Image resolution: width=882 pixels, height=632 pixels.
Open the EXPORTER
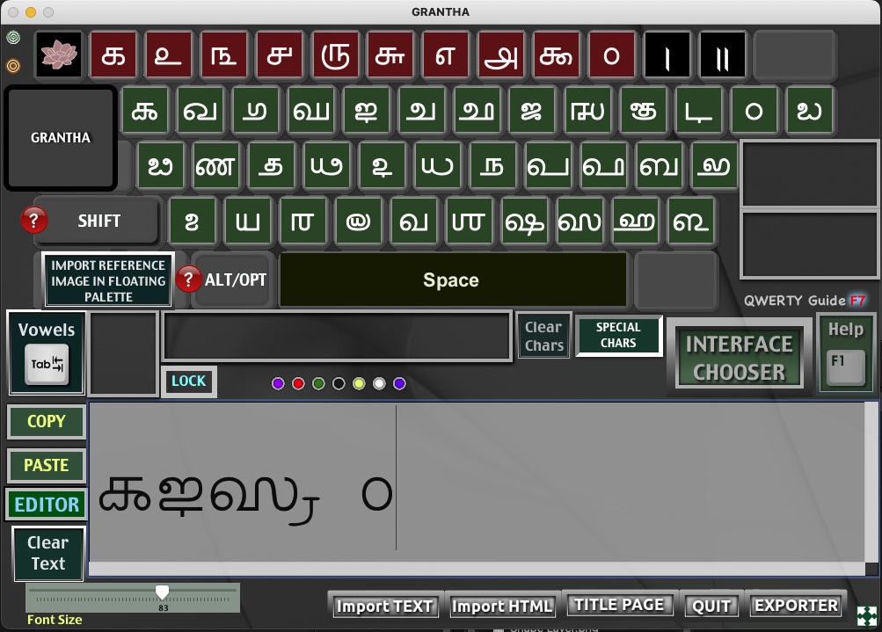pos(796,606)
